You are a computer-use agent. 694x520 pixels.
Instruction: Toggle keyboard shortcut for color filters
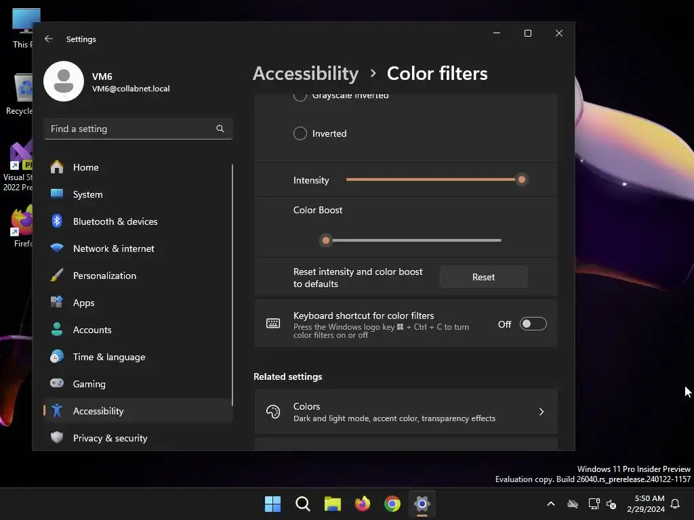[x=533, y=324]
